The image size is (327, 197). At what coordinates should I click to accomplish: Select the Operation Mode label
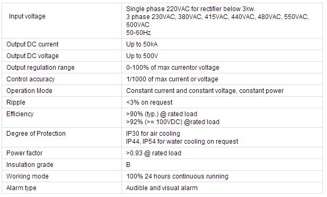[29, 91]
